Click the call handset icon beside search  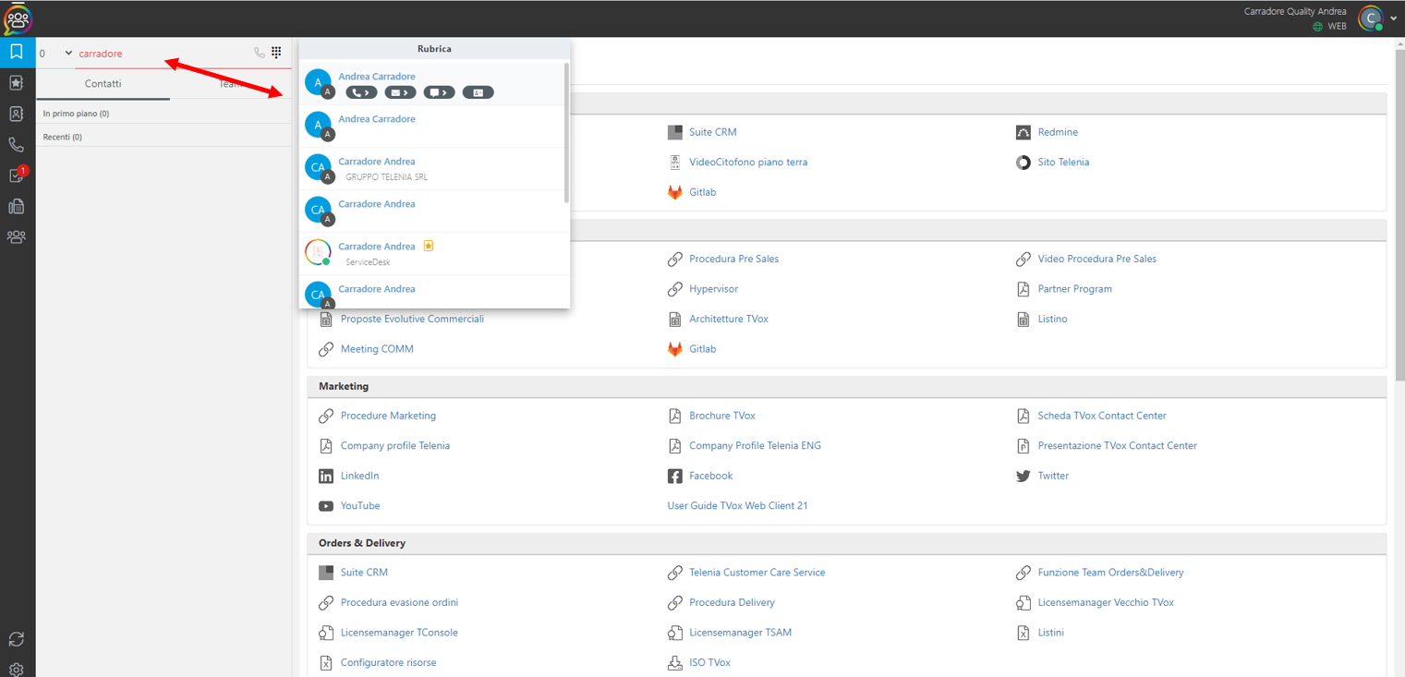259,53
